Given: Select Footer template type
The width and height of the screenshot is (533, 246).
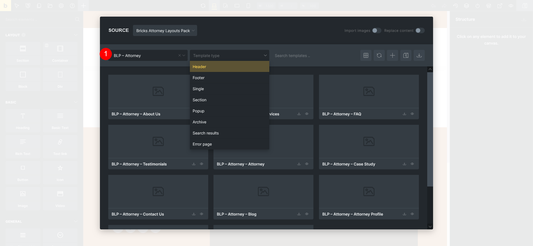Looking at the screenshot, I should (230, 78).
